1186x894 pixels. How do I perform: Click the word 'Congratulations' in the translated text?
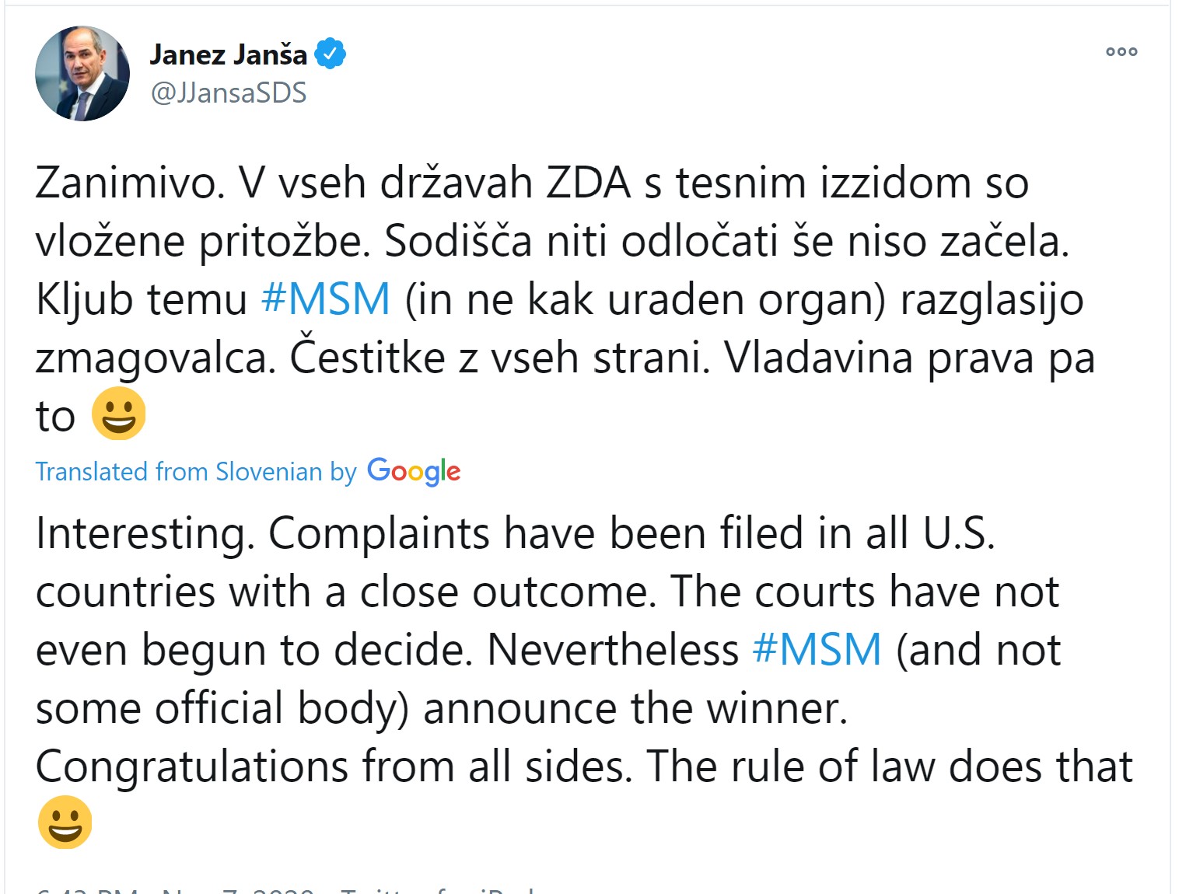click(191, 767)
